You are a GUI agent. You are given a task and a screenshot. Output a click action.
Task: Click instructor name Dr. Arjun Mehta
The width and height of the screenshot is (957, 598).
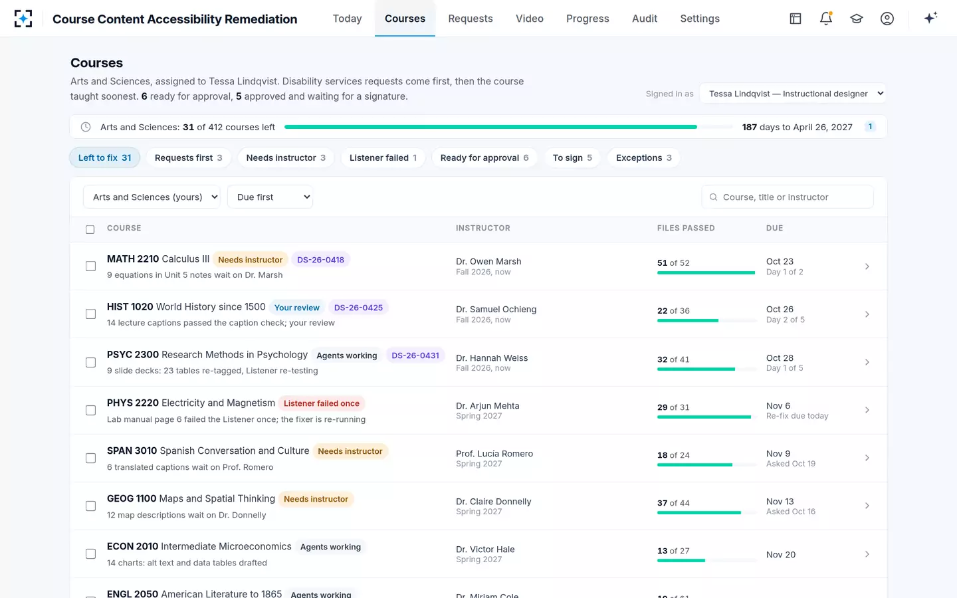coord(488,406)
